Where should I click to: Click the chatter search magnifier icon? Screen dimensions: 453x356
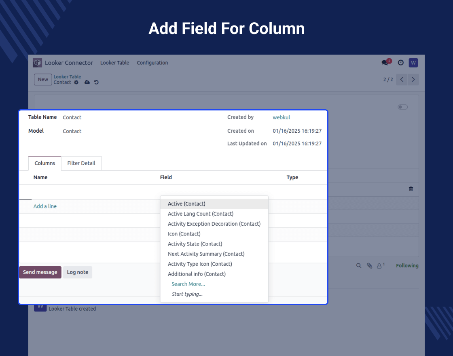[358, 265]
